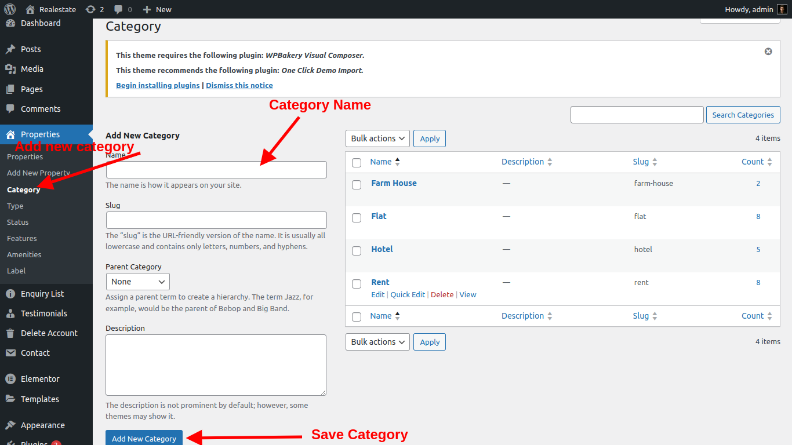
Task: Dismiss the plugin notice with X icon
Action: (x=768, y=52)
